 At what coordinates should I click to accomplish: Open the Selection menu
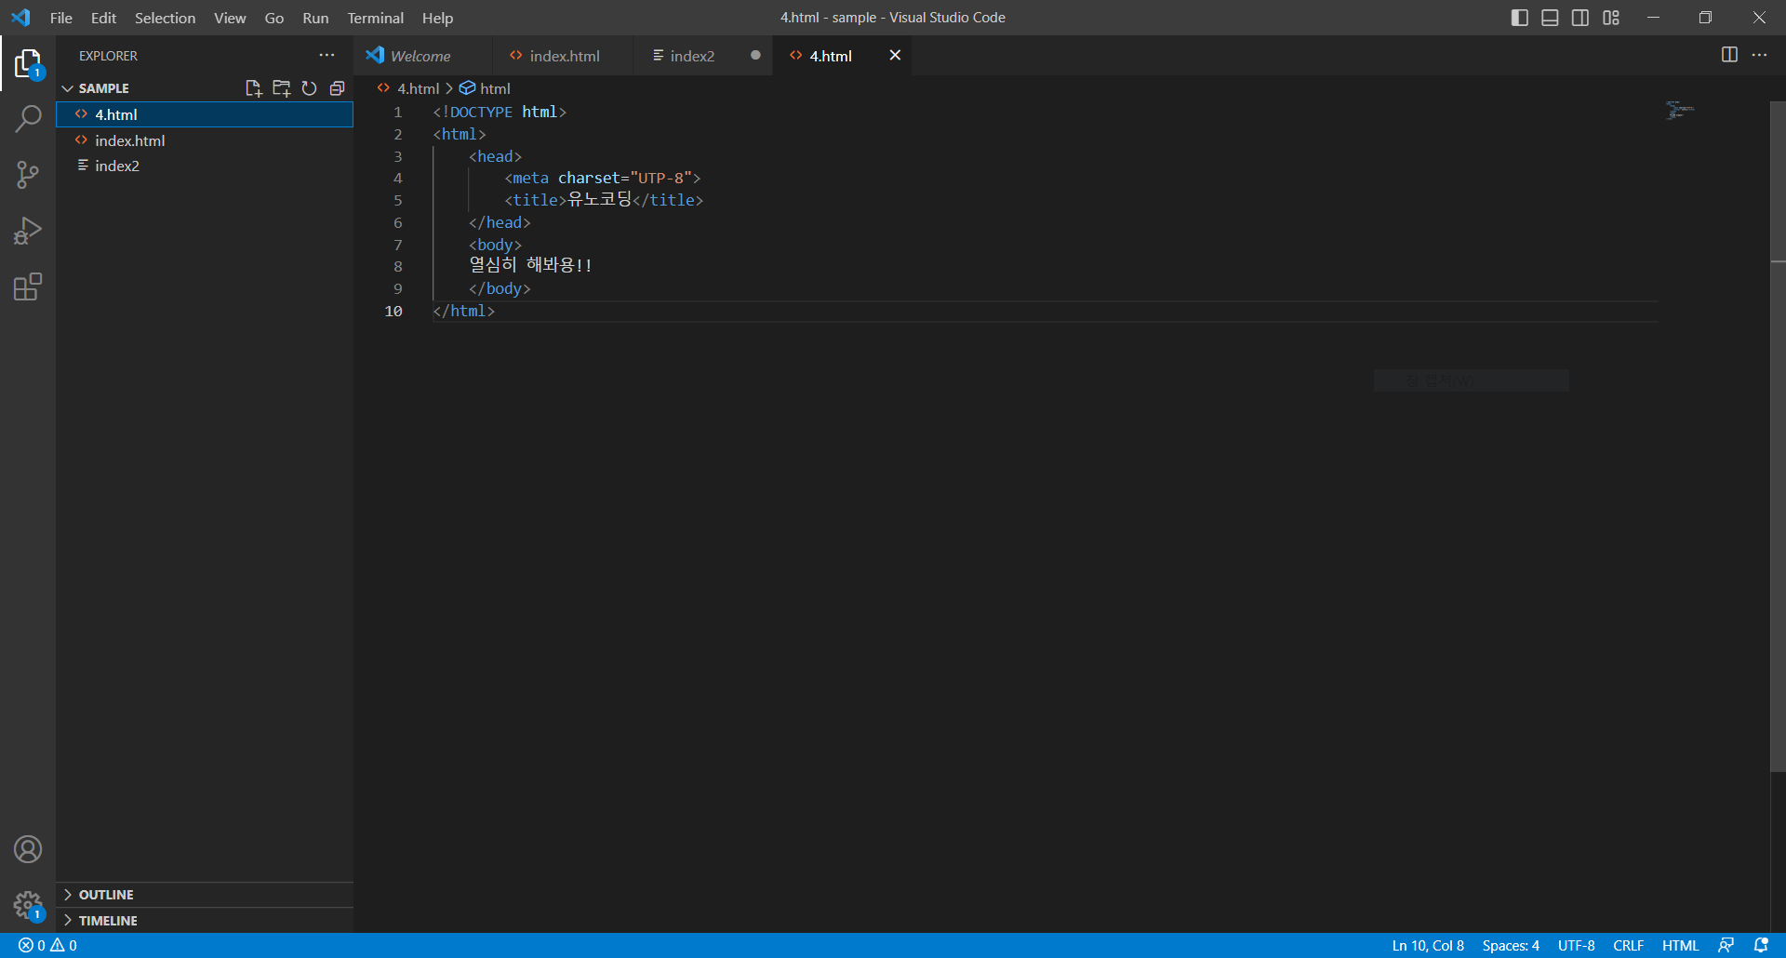[x=165, y=18]
